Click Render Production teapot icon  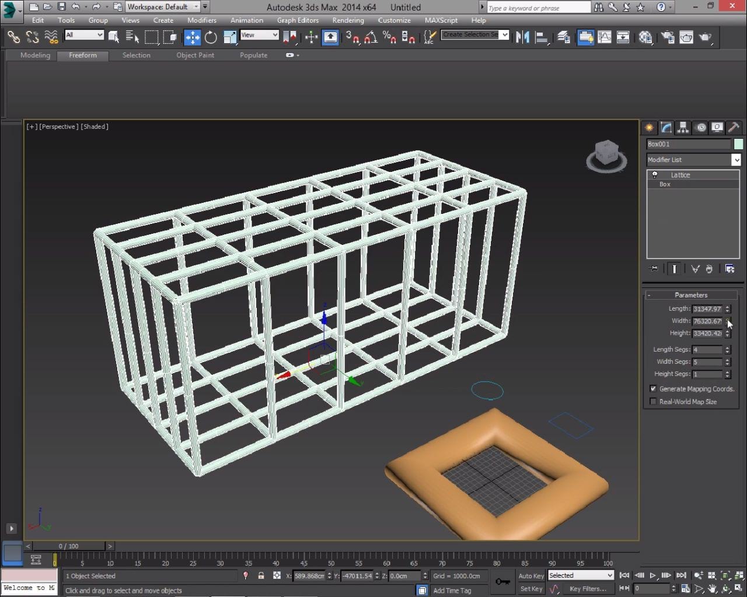(706, 37)
